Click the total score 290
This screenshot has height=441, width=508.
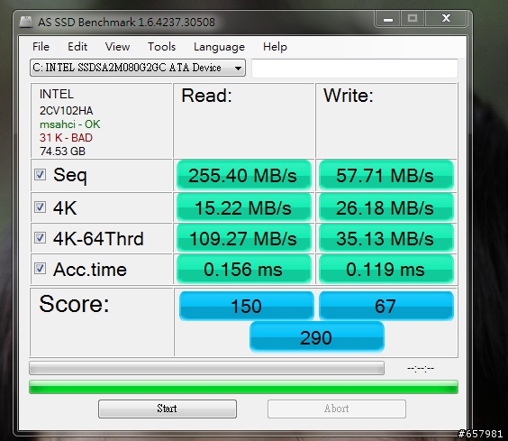[x=316, y=337]
